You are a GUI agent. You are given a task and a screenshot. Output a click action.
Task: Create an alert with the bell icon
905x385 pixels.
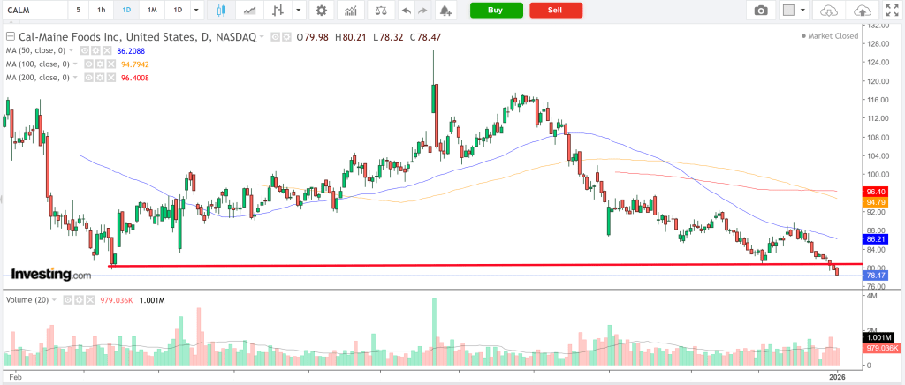point(445,11)
